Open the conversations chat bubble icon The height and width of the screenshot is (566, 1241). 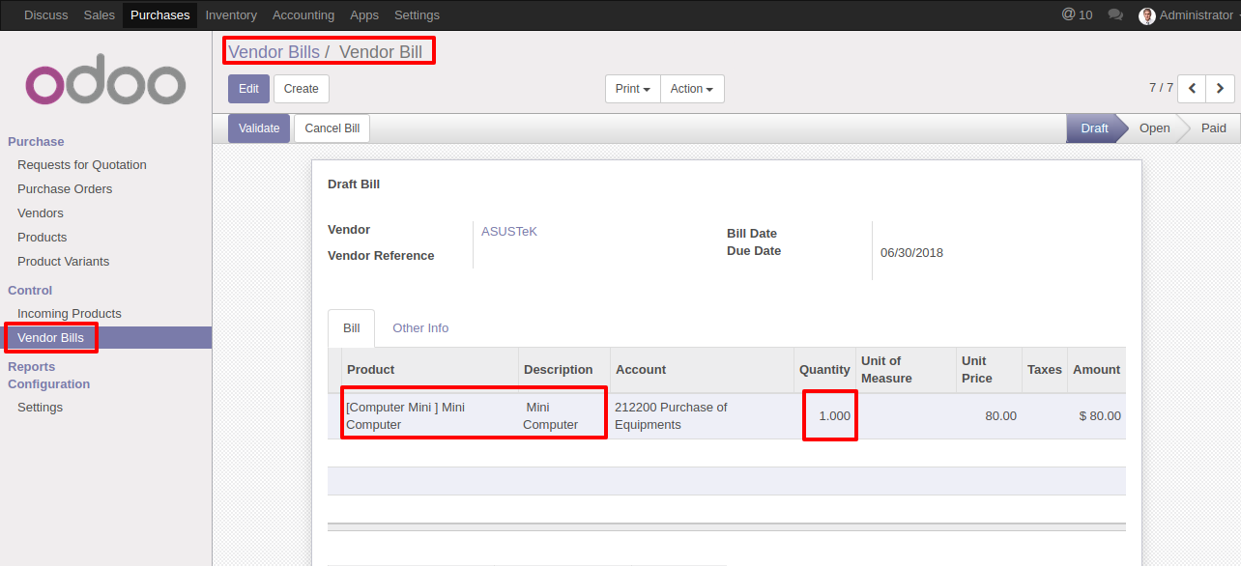(x=1115, y=14)
